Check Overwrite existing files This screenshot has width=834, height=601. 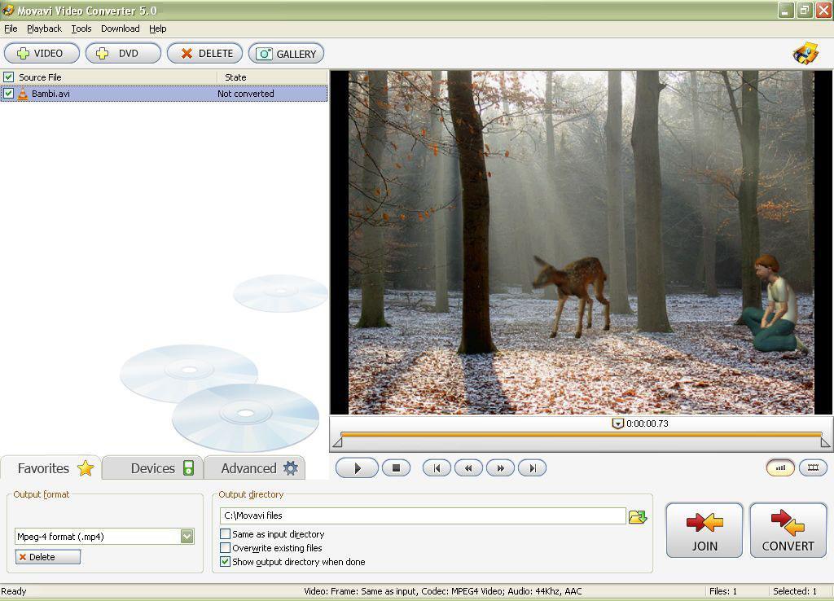[x=225, y=548]
